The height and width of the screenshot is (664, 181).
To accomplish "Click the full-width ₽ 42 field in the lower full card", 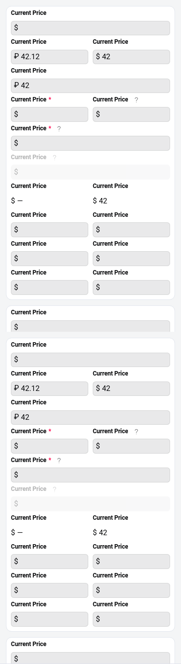I will point(90,417).
